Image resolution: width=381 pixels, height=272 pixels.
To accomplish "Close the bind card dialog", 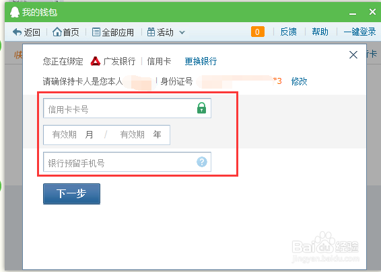I will 353,54.
